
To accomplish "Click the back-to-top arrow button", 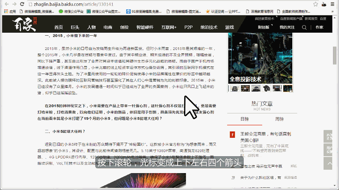I will tap(328, 163).
